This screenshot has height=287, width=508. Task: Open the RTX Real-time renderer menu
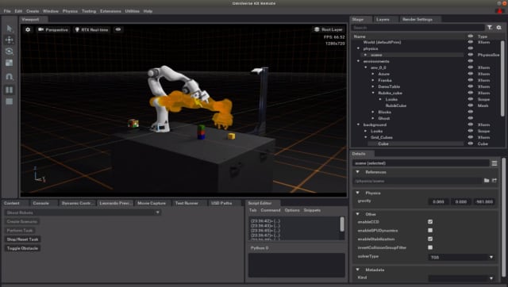92,29
